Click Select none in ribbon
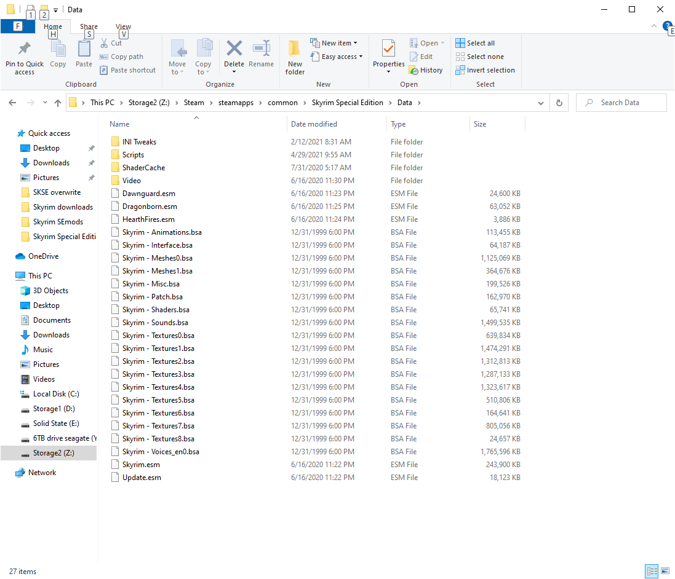675x579 pixels. coord(479,57)
